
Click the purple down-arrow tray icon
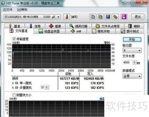point(124,17)
